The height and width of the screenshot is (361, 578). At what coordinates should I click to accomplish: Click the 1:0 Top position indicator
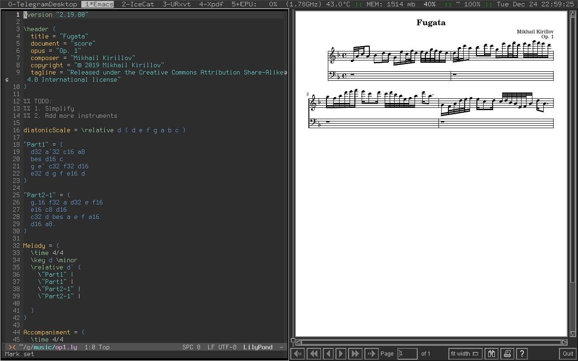click(x=97, y=347)
